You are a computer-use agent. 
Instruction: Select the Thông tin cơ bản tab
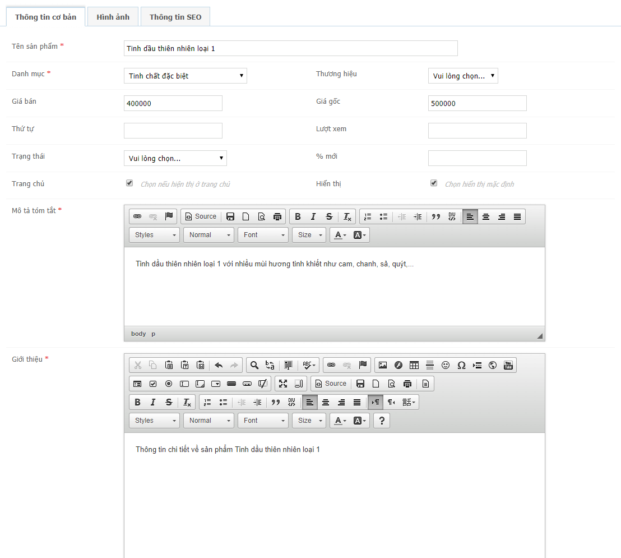45,17
